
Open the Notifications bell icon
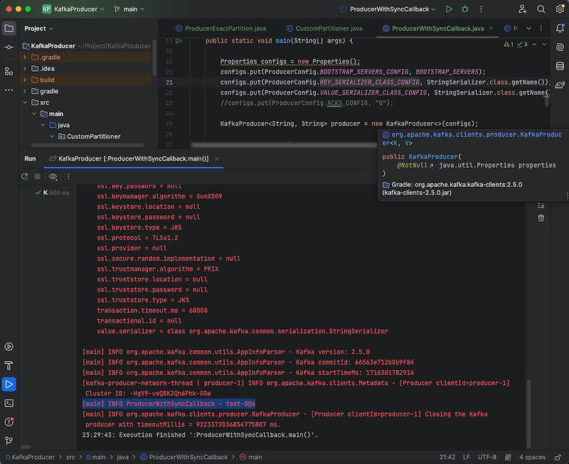click(560, 28)
